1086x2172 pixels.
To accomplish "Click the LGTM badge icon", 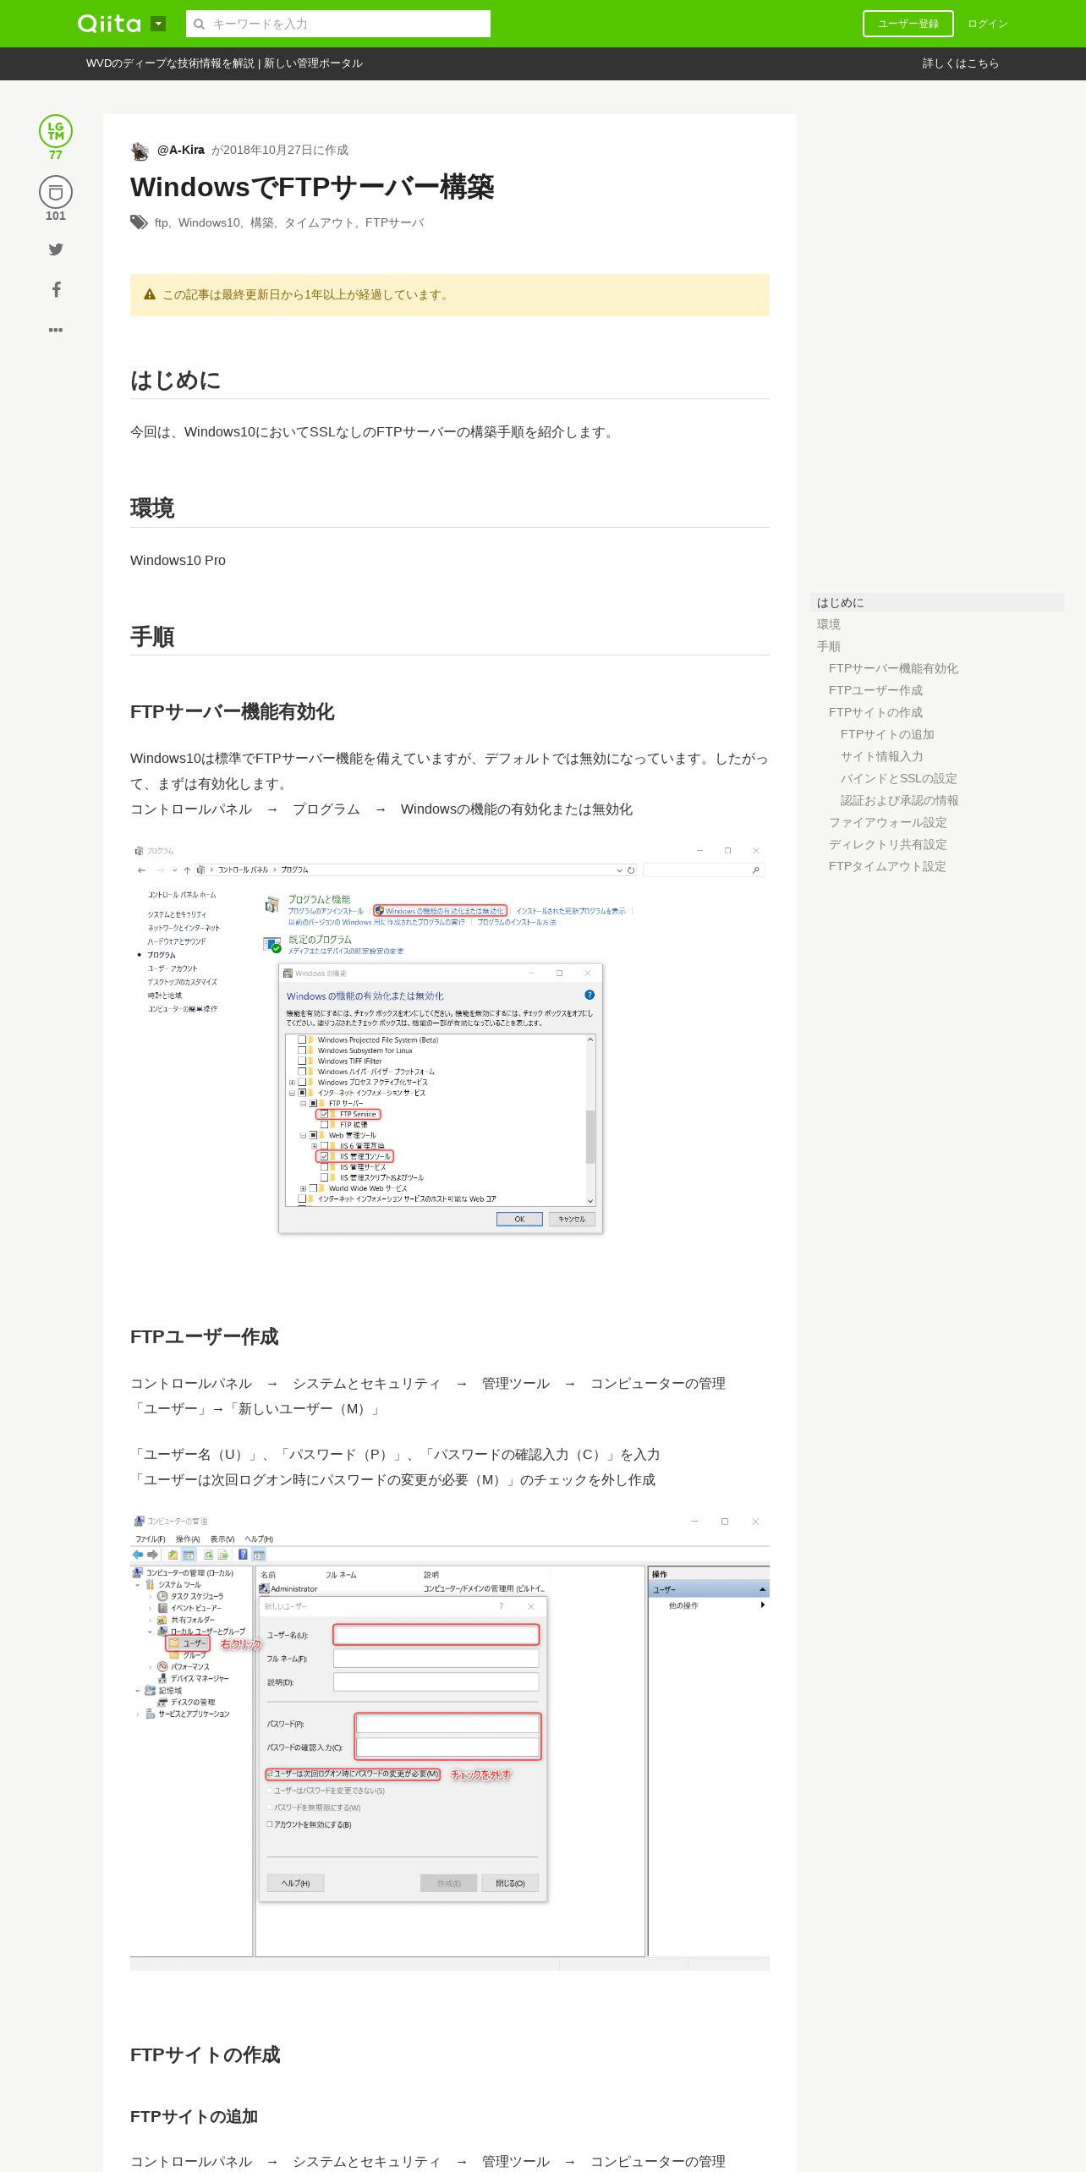I will point(56,131).
